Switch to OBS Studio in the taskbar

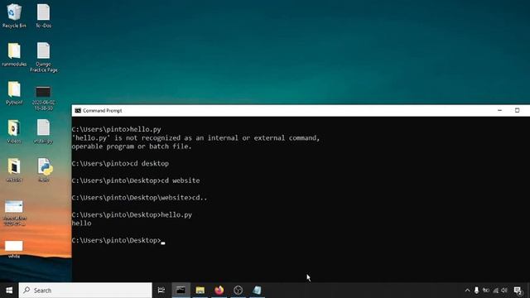tap(238, 291)
